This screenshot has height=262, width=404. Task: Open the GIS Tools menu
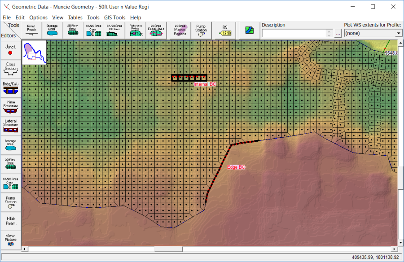[x=114, y=17]
